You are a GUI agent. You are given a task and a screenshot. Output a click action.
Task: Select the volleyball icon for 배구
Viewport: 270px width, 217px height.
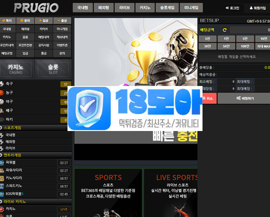coord(1,111)
